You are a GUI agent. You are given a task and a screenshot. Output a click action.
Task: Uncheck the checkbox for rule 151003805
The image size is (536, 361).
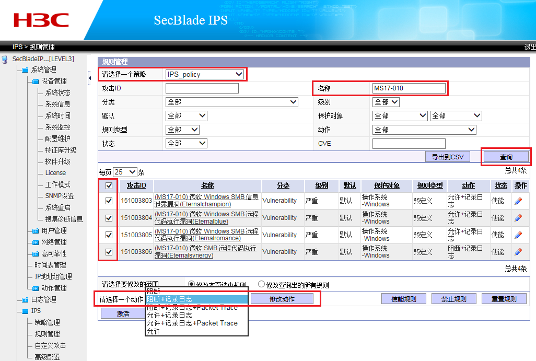tap(109, 235)
